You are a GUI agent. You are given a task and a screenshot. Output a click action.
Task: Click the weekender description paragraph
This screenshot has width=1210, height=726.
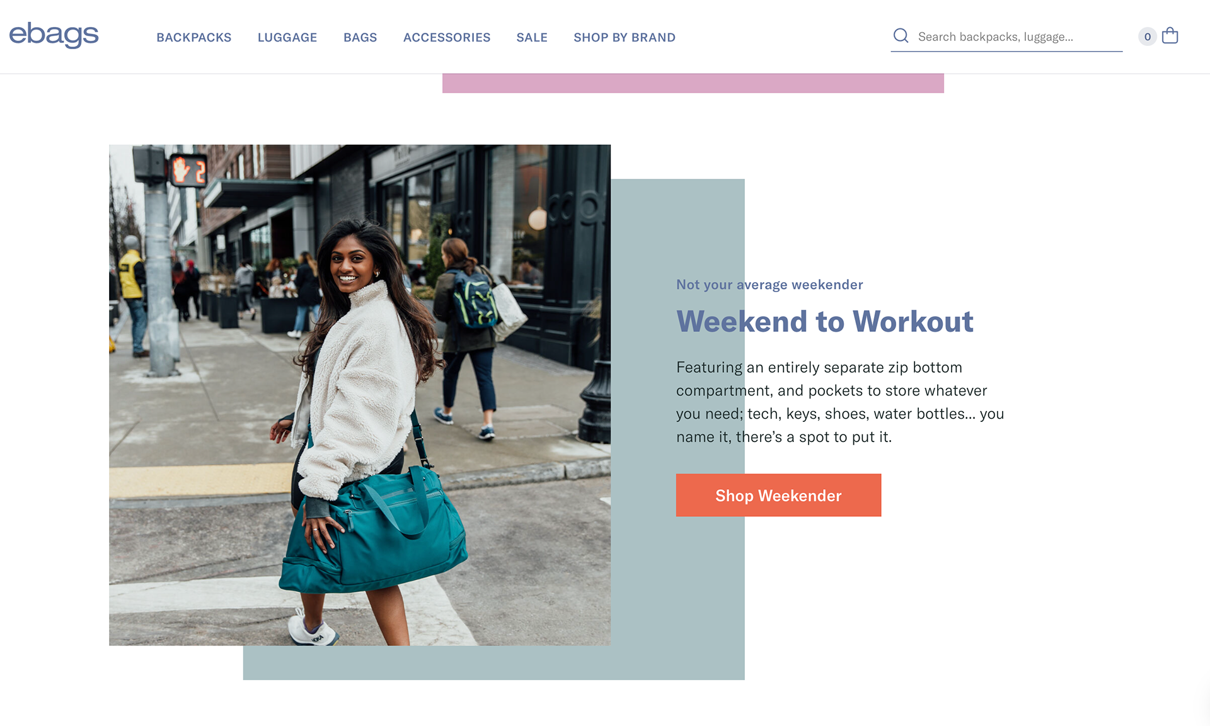pos(840,402)
